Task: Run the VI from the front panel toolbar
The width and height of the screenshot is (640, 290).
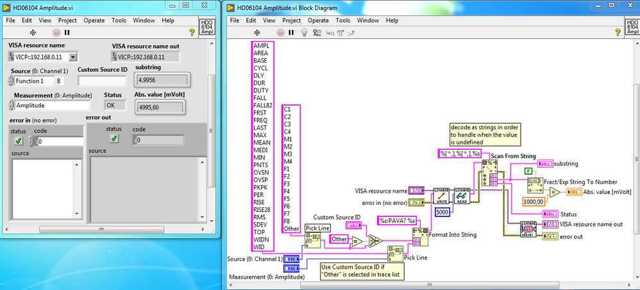Action: pos(33,33)
